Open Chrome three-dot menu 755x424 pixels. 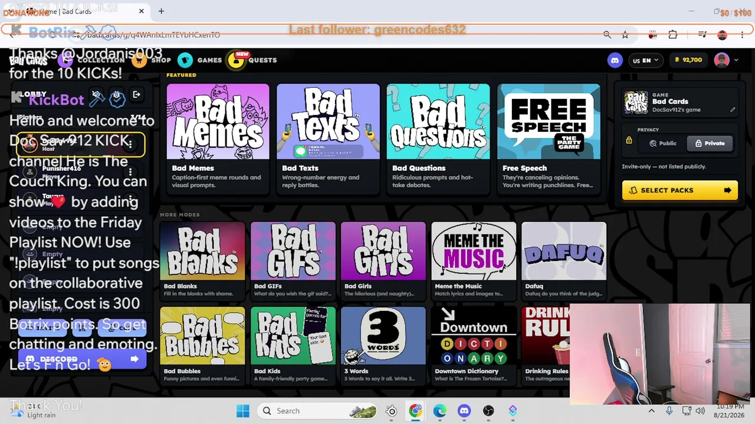[741, 35]
